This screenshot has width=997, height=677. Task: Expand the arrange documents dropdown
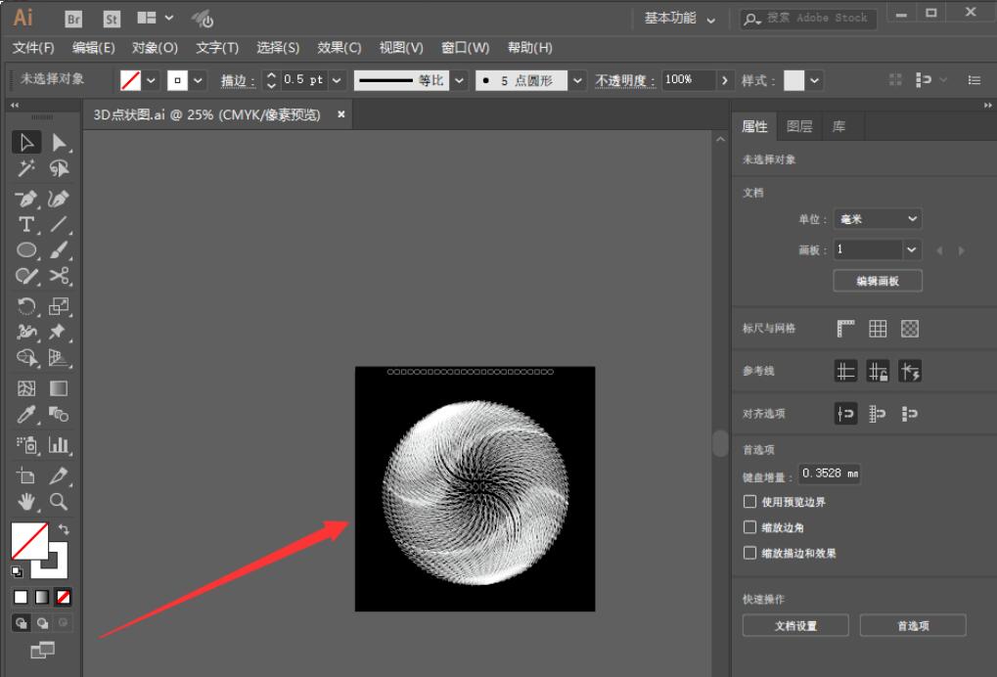[169, 18]
